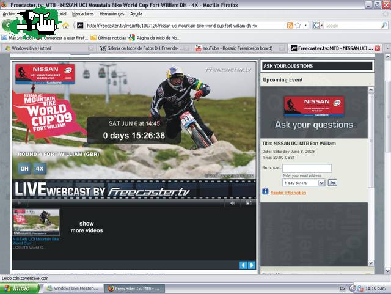Click the countdown timer overlay
Image resolution: width=391 pixels, height=294 pixels.
tap(134, 130)
